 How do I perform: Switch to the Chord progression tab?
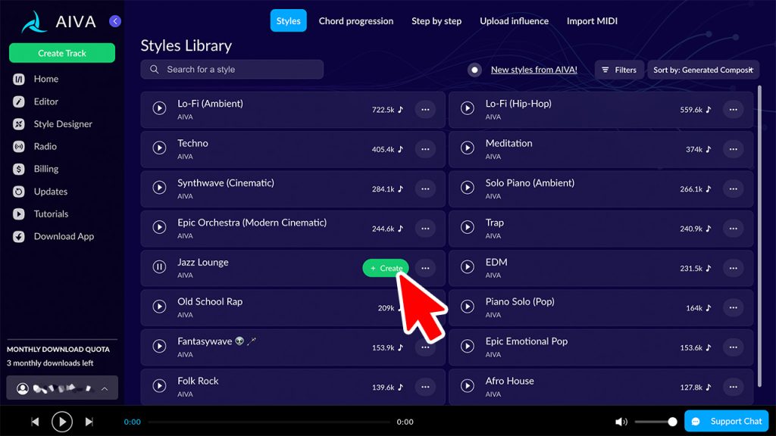click(x=356, y=20)
